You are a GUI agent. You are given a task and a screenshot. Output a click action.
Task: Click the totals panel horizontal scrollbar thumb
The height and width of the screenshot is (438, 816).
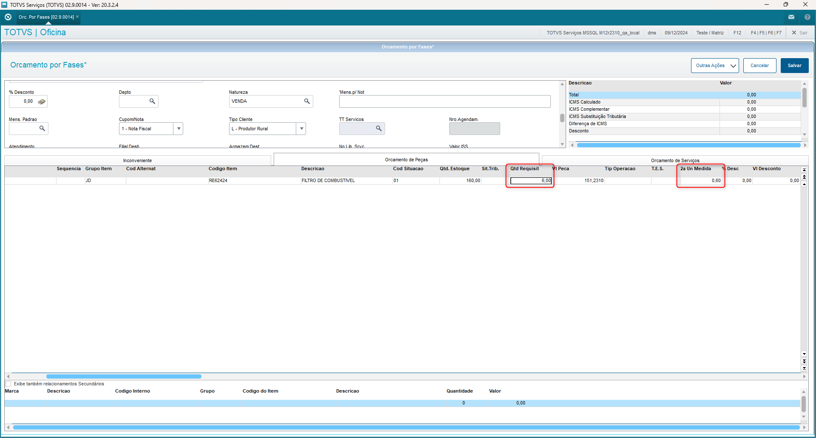click(688, 145)
